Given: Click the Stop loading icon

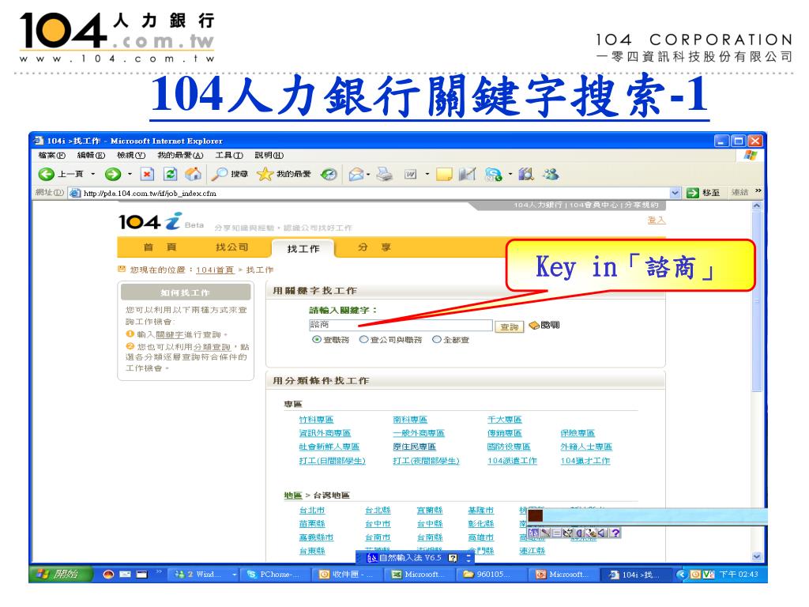Looking at the screenshot, I should [x=147, y=175].
